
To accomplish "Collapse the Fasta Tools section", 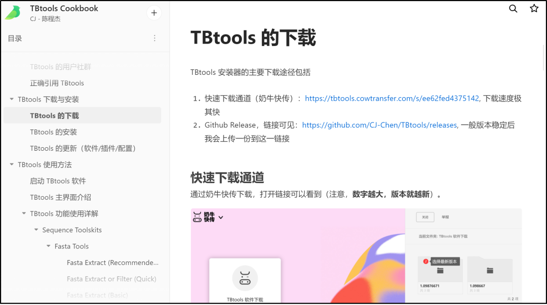I will (x=48, y=246).
